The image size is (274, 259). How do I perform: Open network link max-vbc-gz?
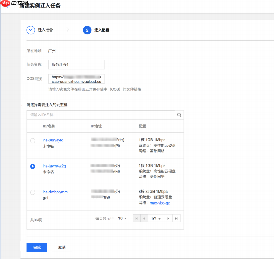coord(160,203)
